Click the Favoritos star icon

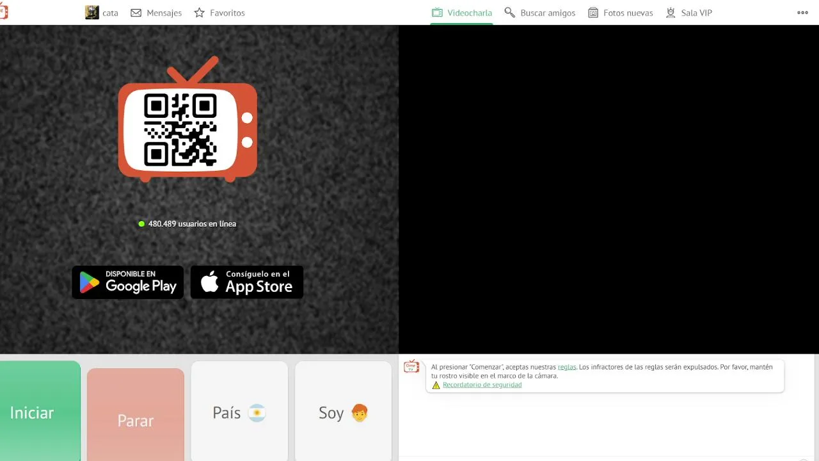click(200, 13)
